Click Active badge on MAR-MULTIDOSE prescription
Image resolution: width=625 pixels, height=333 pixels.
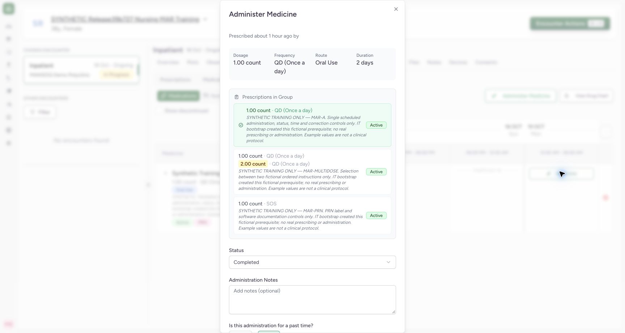pyautogui.click(x=376, y=172)
